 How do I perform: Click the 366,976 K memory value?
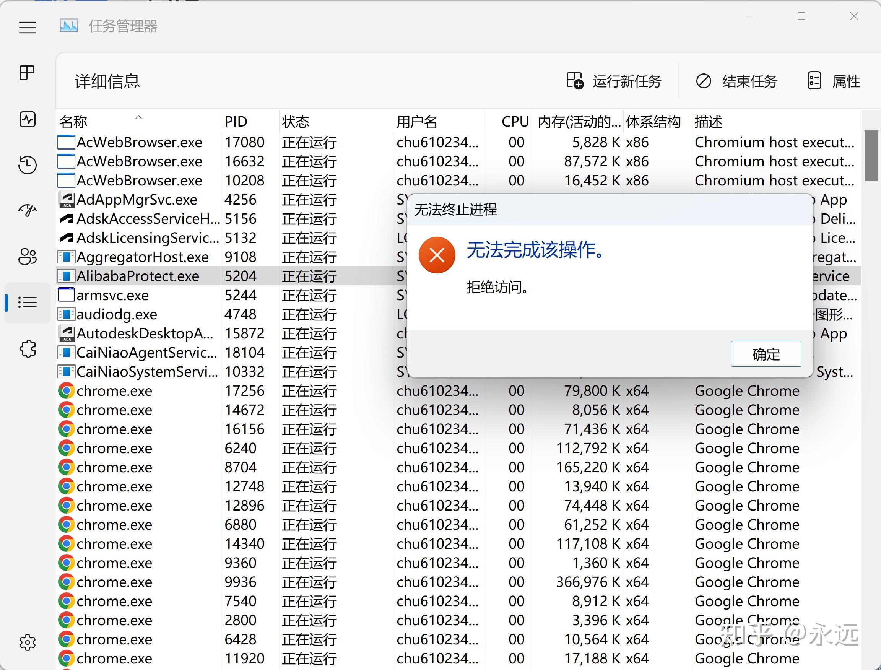click(x=588, y=582)
